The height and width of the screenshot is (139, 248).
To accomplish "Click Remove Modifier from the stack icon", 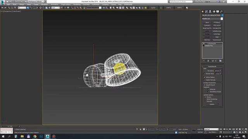I will pos(216,61).
